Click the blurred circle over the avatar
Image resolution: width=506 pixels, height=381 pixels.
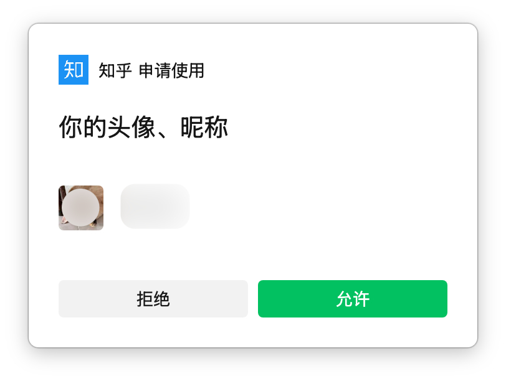80,208
